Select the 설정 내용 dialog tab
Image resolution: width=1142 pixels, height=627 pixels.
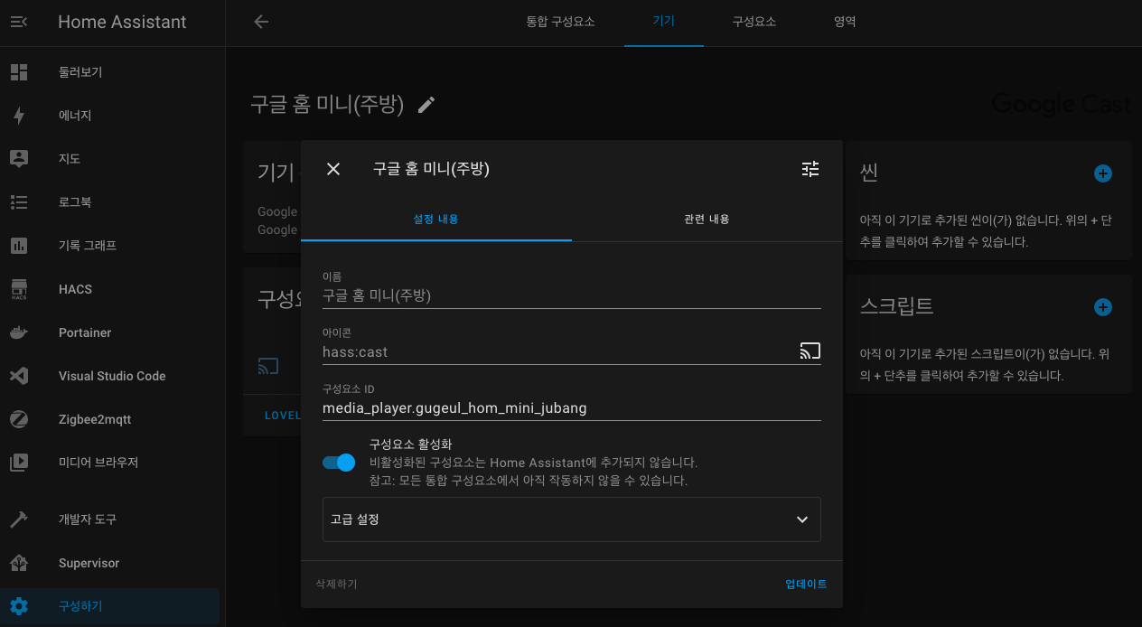point(436,219)
